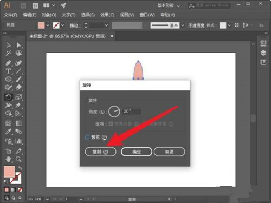Open the 编辑(E) menu
This screenshot has height=203, width=271.
coord(30,15)
